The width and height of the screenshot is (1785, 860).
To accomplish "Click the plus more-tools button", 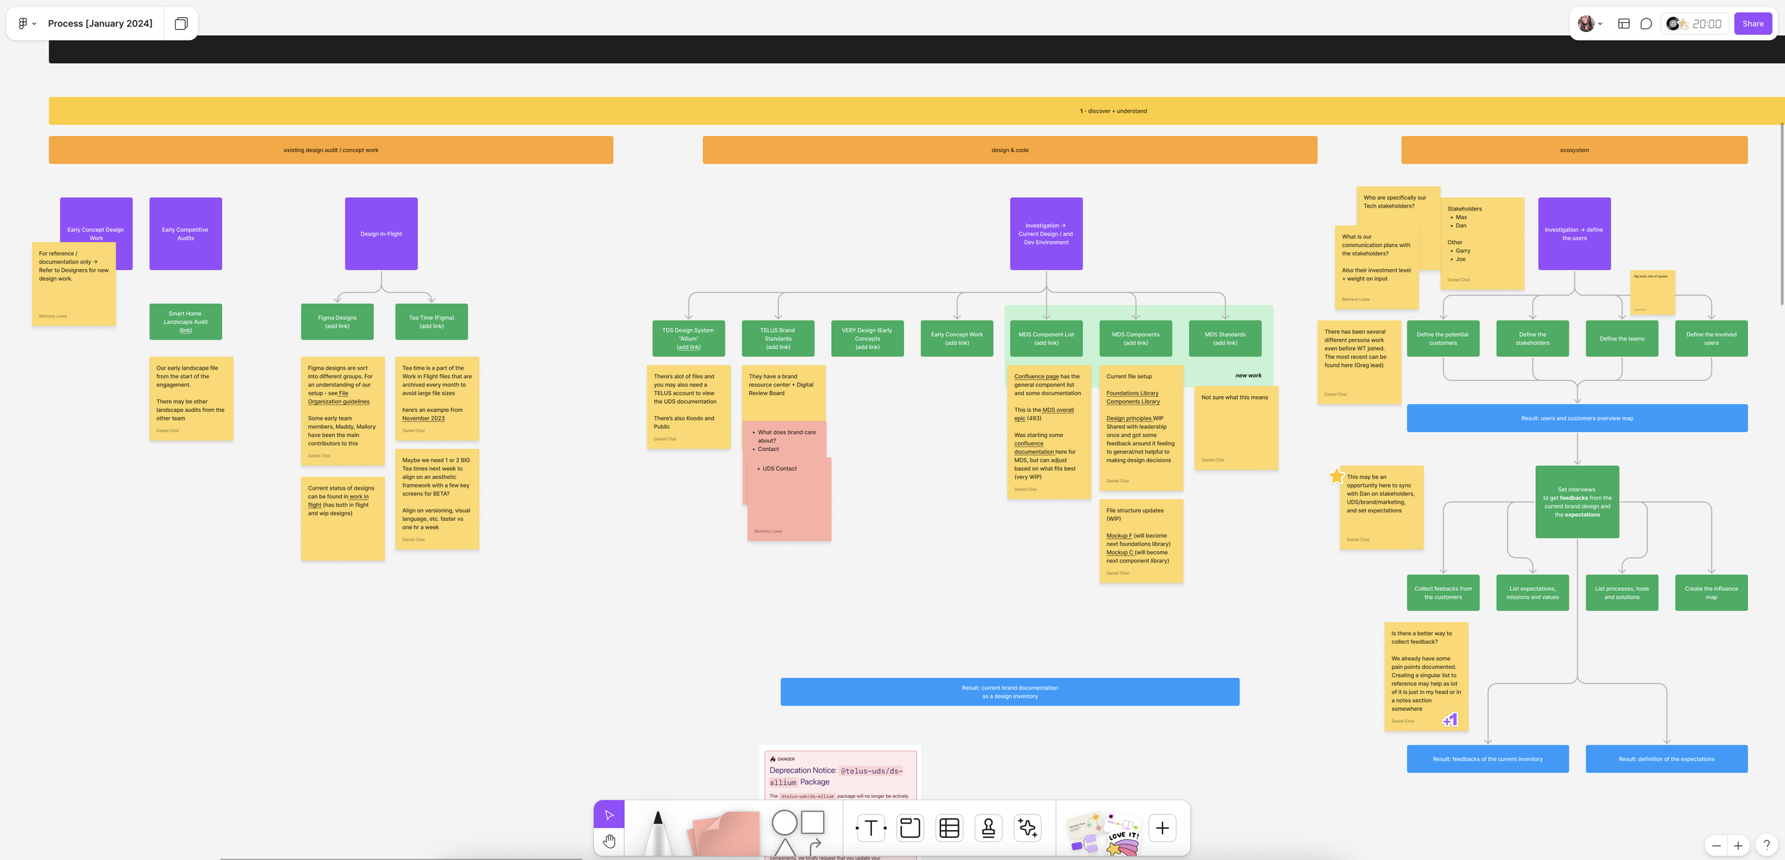I will tap(1162, 828).
